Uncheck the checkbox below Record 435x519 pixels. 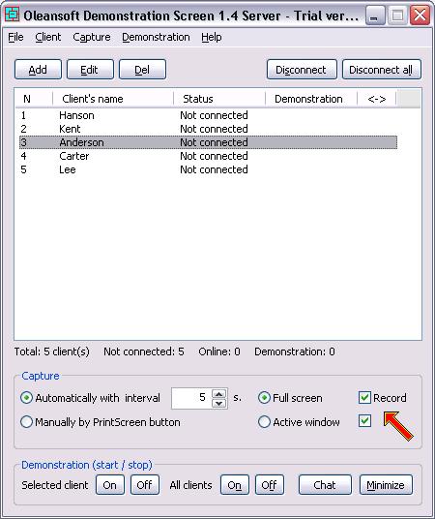click(x=364, y=421)
